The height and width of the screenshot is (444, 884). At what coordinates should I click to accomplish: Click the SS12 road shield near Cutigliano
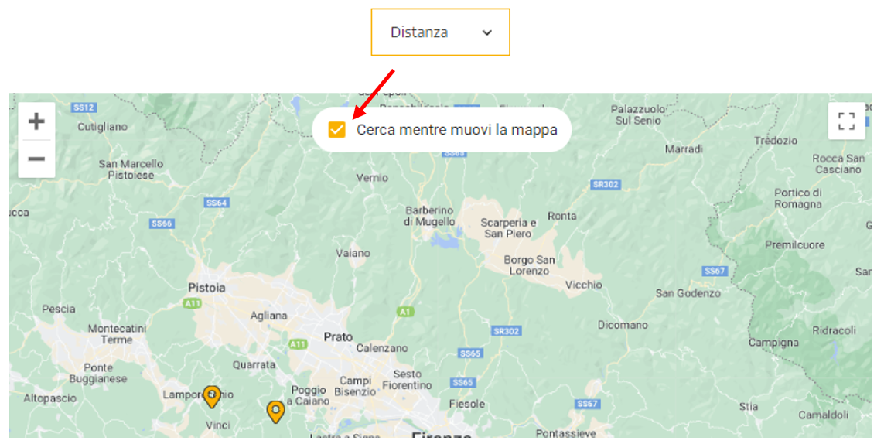84,108
